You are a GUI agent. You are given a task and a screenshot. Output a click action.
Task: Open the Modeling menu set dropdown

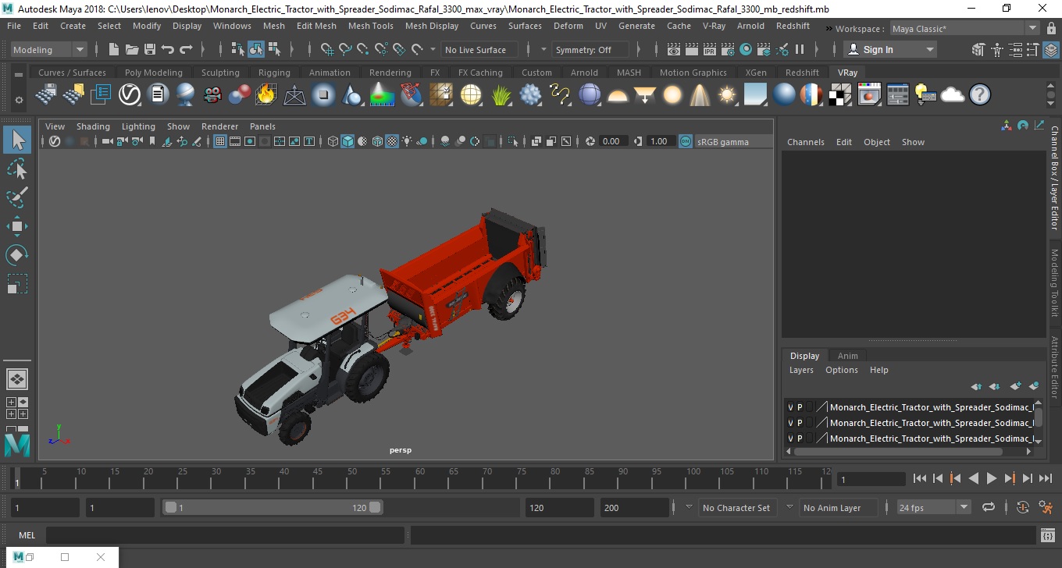(48, 49)
